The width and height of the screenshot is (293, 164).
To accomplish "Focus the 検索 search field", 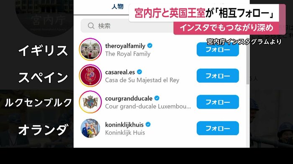I will point(127,26).
